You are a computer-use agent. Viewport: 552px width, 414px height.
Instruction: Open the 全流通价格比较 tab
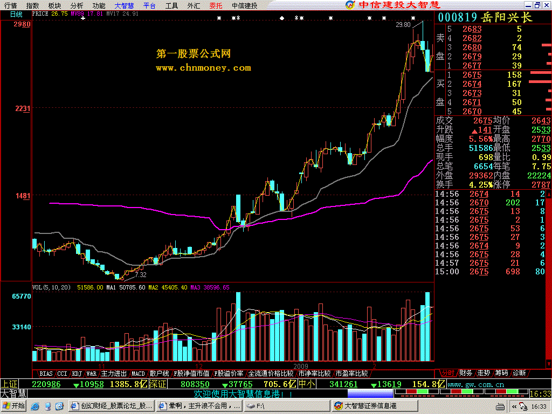271,374
